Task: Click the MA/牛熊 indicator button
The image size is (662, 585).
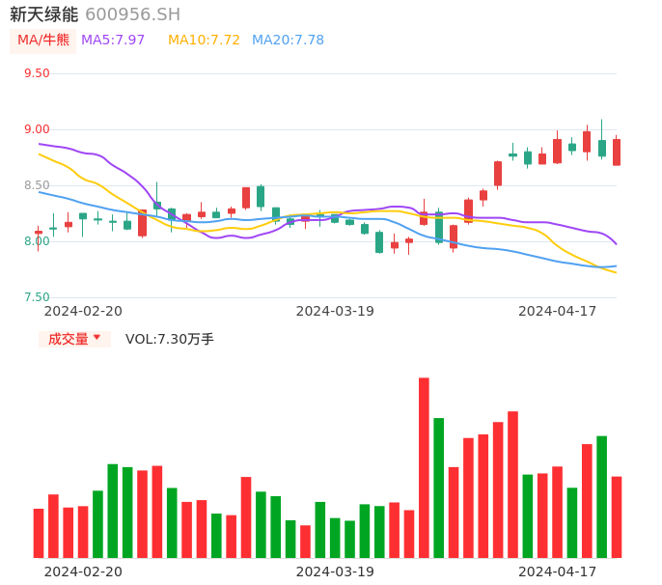Action: [43, 41]
